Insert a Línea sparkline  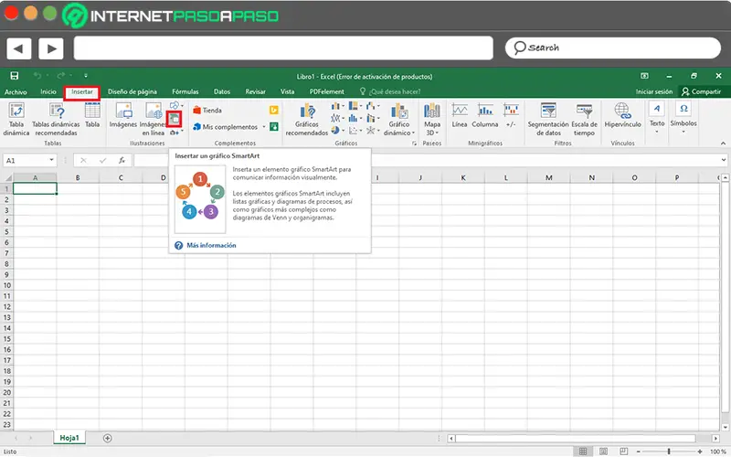click(x=460, y=115)
